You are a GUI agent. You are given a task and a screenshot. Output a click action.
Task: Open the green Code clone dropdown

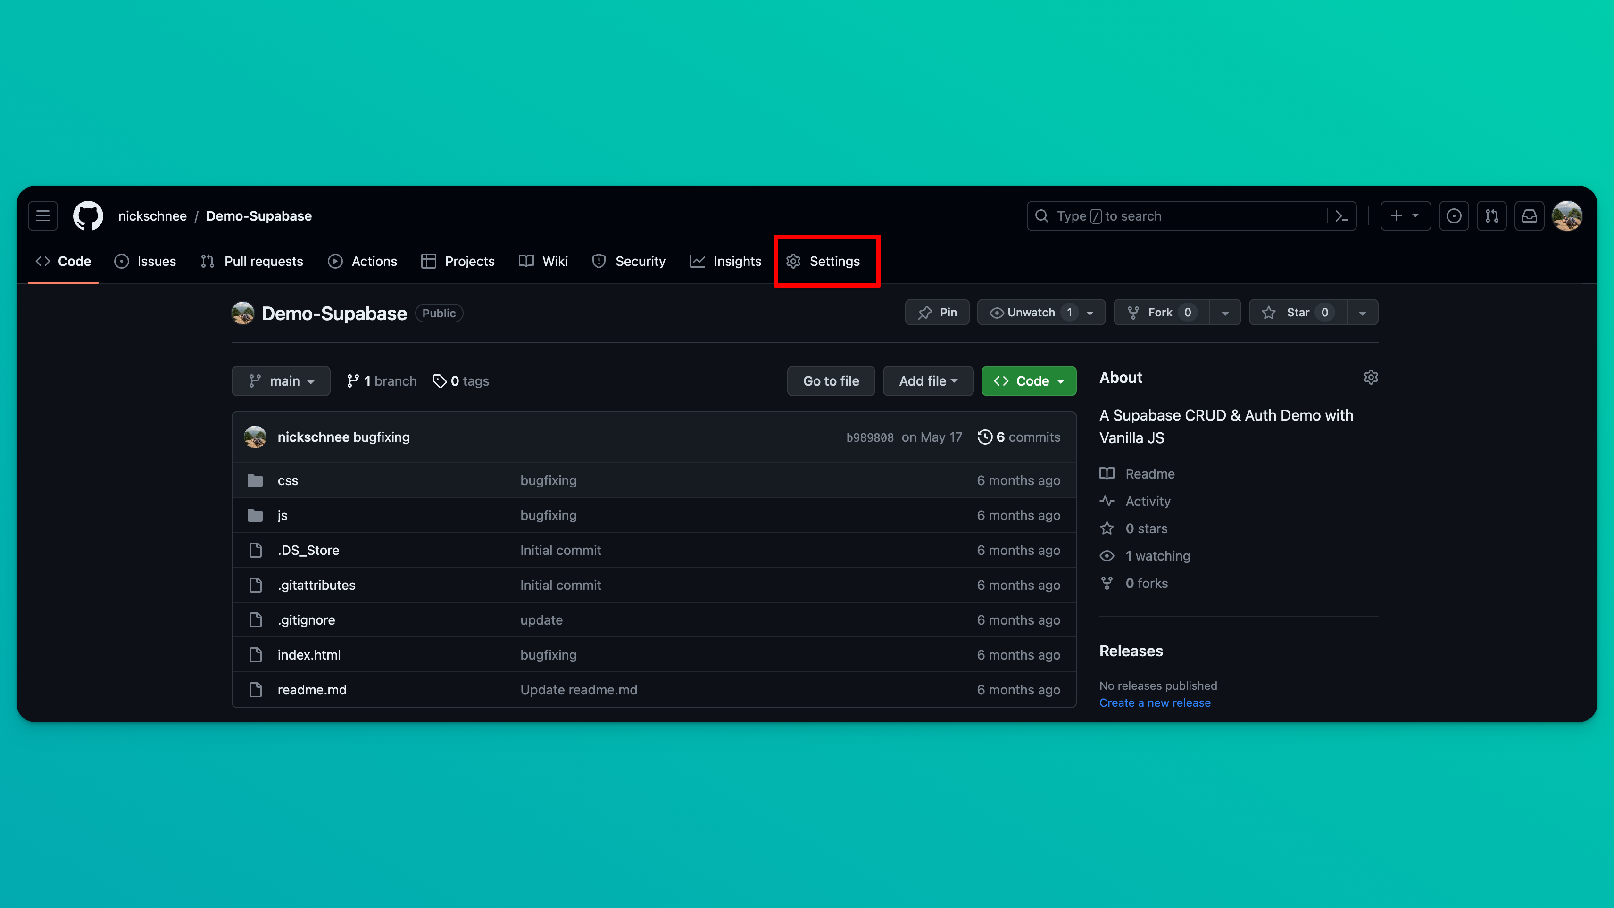click(1029, 381)
